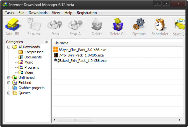Click the Unfinished folder icon
The image size is (188, 127).
(15, 78)
